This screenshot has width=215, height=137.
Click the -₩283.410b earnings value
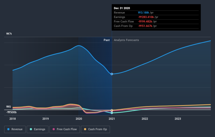(x=146, y=17)
